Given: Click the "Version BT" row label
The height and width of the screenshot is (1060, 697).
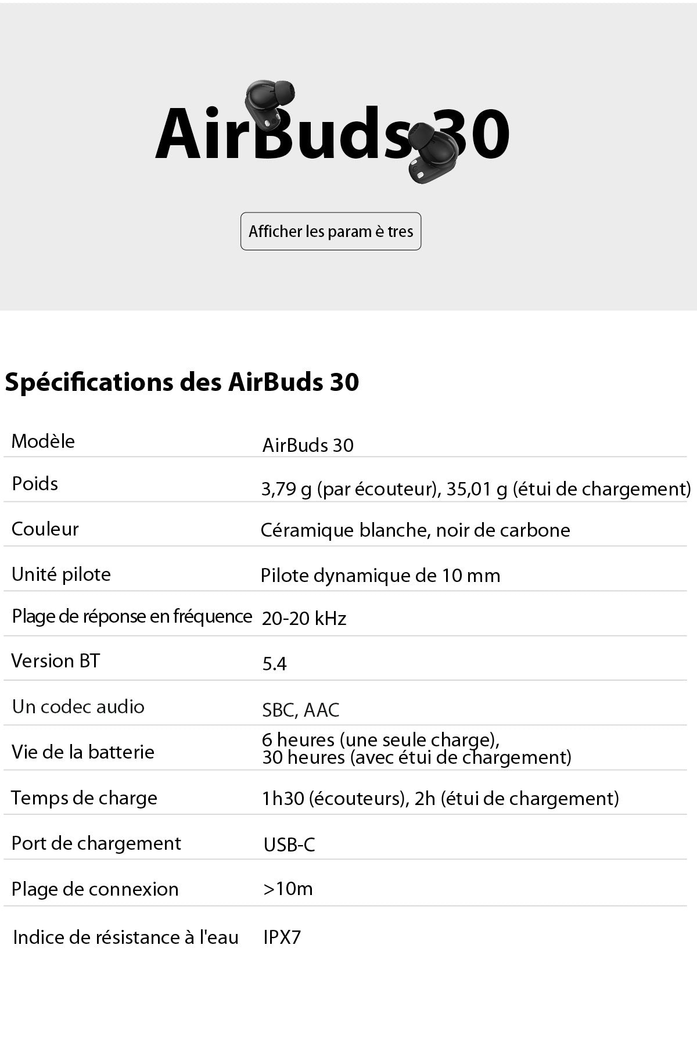Looking at the screenshot, I should tap(56, 661).
